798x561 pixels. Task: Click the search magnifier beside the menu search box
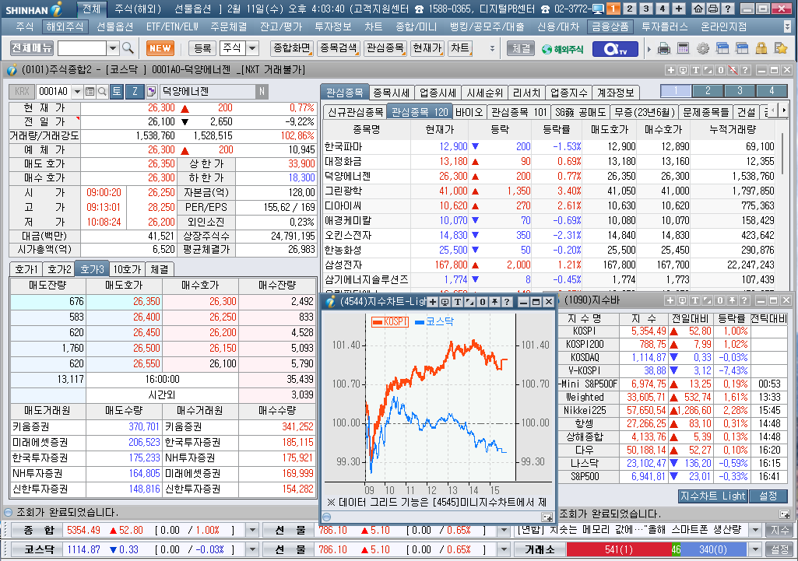point(128,48)
